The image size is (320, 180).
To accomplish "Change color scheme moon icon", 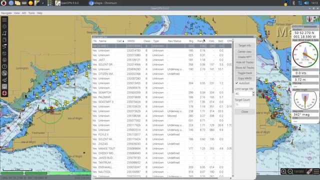I will pyautogui.click(x=4, y=53).
